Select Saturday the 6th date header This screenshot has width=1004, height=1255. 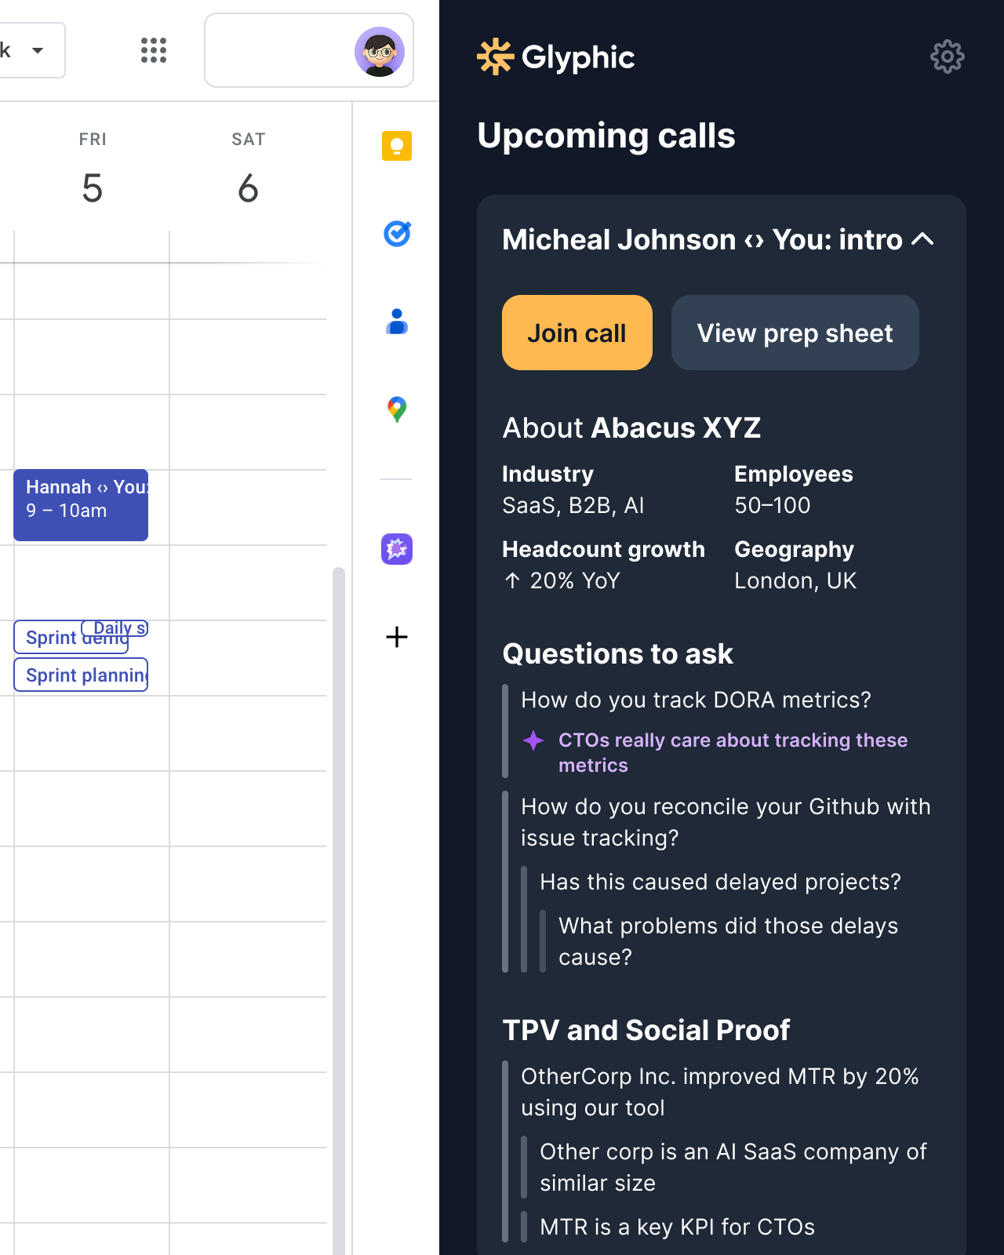tap(248, 188)
